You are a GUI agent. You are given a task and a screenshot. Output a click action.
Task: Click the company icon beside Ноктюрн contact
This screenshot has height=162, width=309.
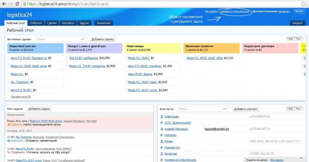click(162, 135)
